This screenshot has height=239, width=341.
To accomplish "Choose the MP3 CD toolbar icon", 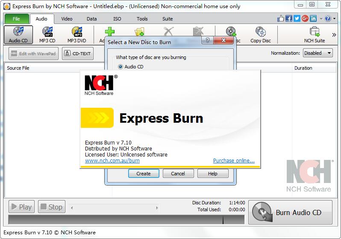I will (47, 35).
